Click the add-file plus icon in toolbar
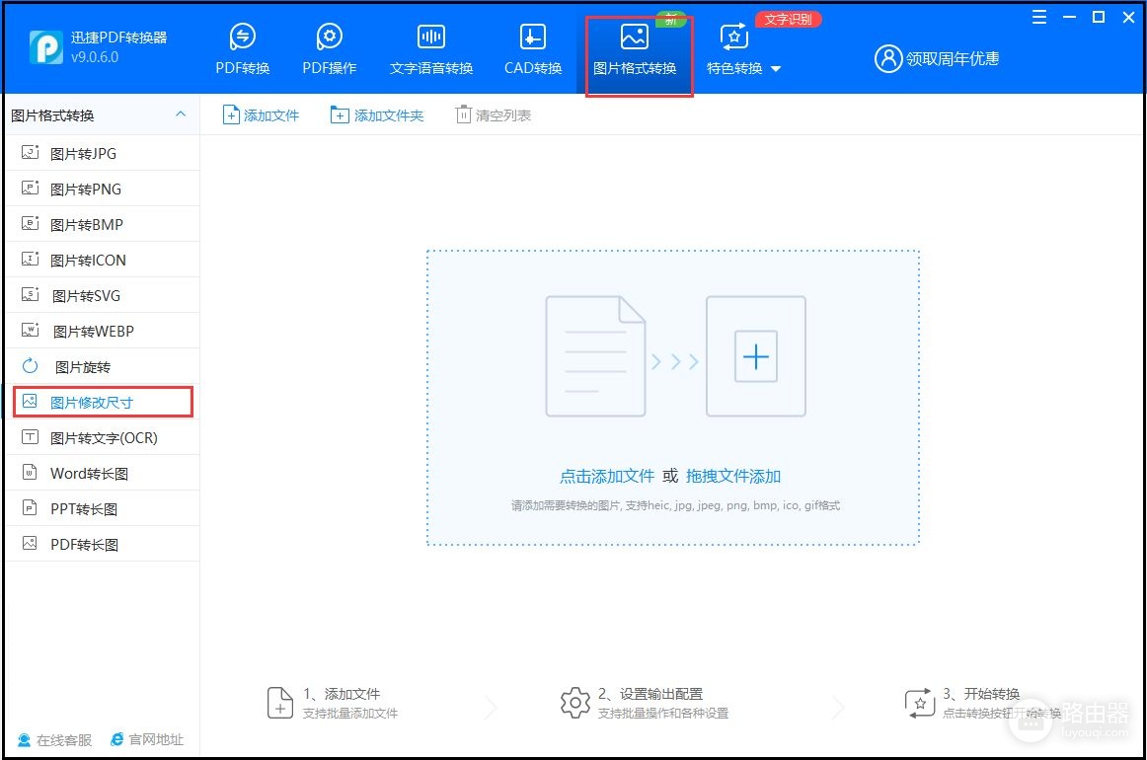This screenshot has width=1147, height=760. (230, 114)
